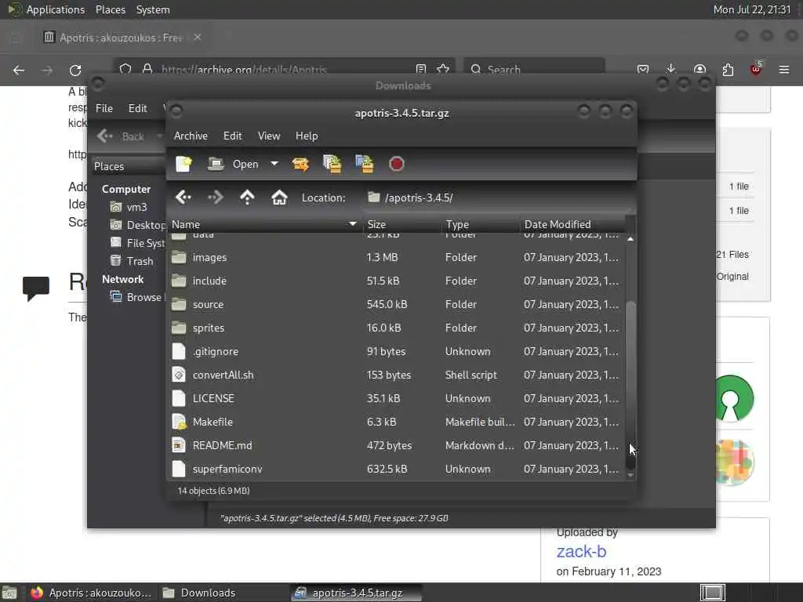Open the zack-b uploader link
Viewport: 803px width, 602px height.
point(581,551)
